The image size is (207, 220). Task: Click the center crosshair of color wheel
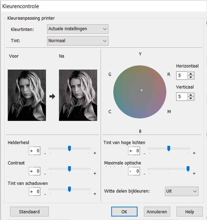point(141,90)
